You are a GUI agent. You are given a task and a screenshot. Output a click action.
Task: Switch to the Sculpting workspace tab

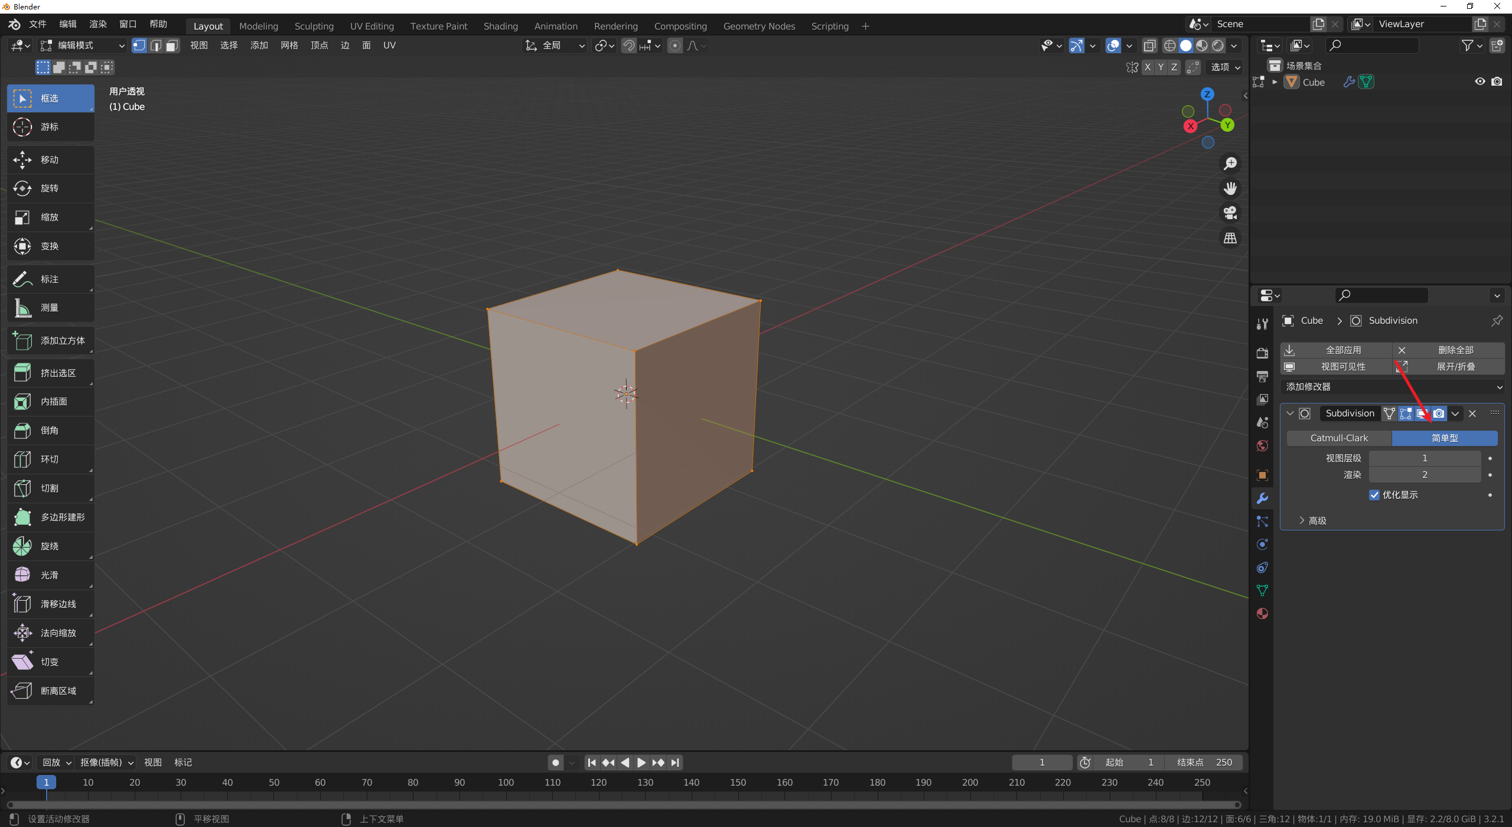[314, 26]
